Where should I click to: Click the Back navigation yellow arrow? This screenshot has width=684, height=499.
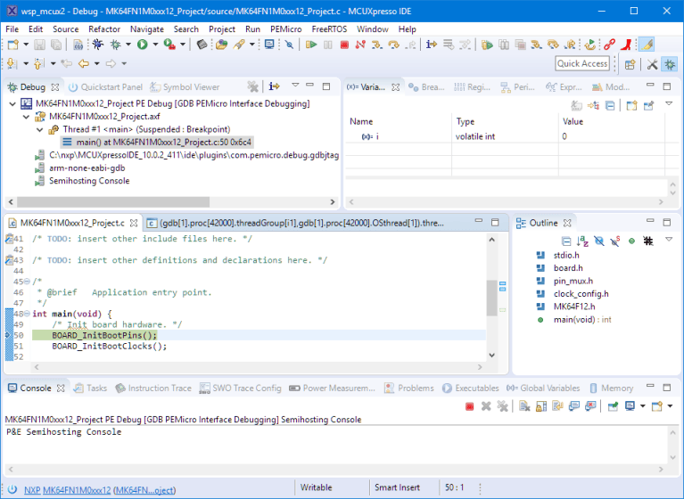coord(83,64)
